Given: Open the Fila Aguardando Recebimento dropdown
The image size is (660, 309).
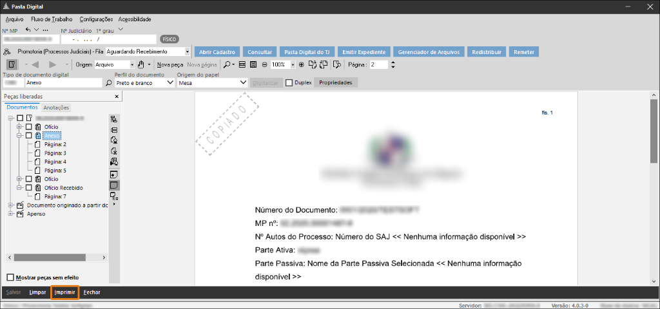Looking at the screenshot, I should (x=188, y=51).
